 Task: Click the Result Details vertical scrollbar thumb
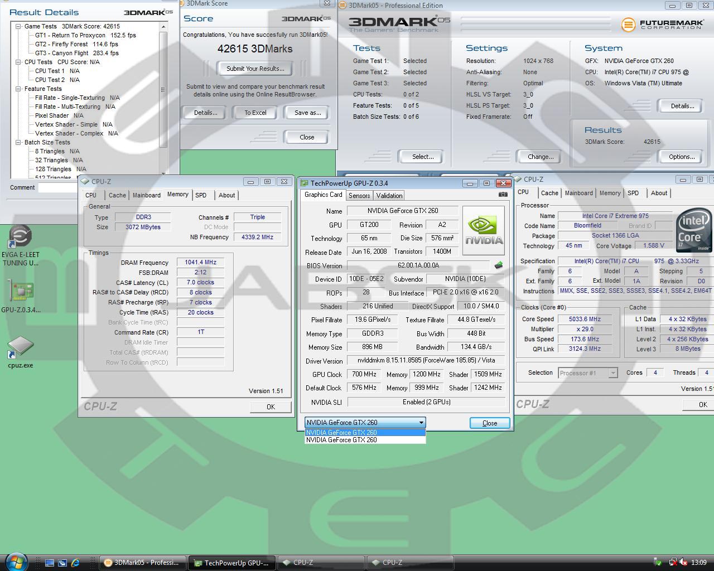[x=163, y=89]
